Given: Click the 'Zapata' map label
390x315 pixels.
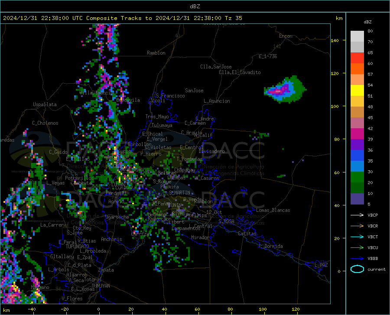Looking at the screenshot, I should [x=106, y=270].
